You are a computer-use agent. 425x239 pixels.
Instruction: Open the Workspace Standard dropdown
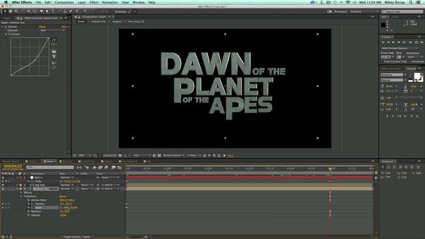coord(364,12)
